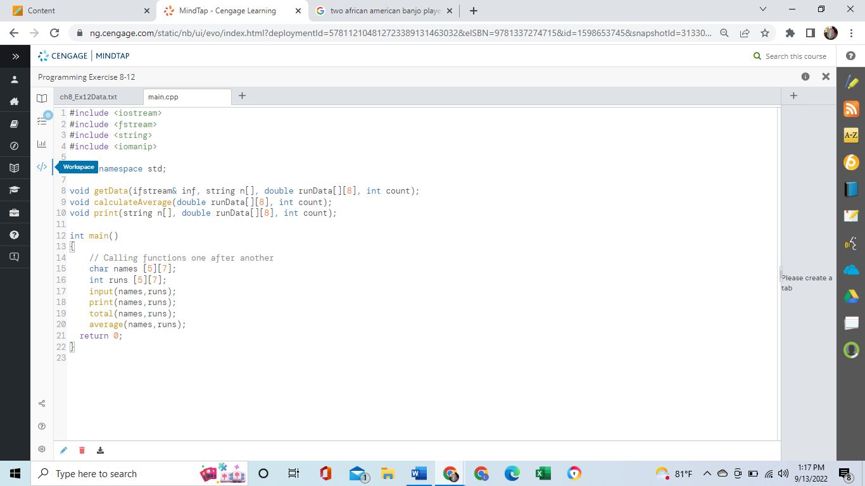Click the red trash delete file icon
The height and width of the screenshot is (486, 865).
pos(82,451)
